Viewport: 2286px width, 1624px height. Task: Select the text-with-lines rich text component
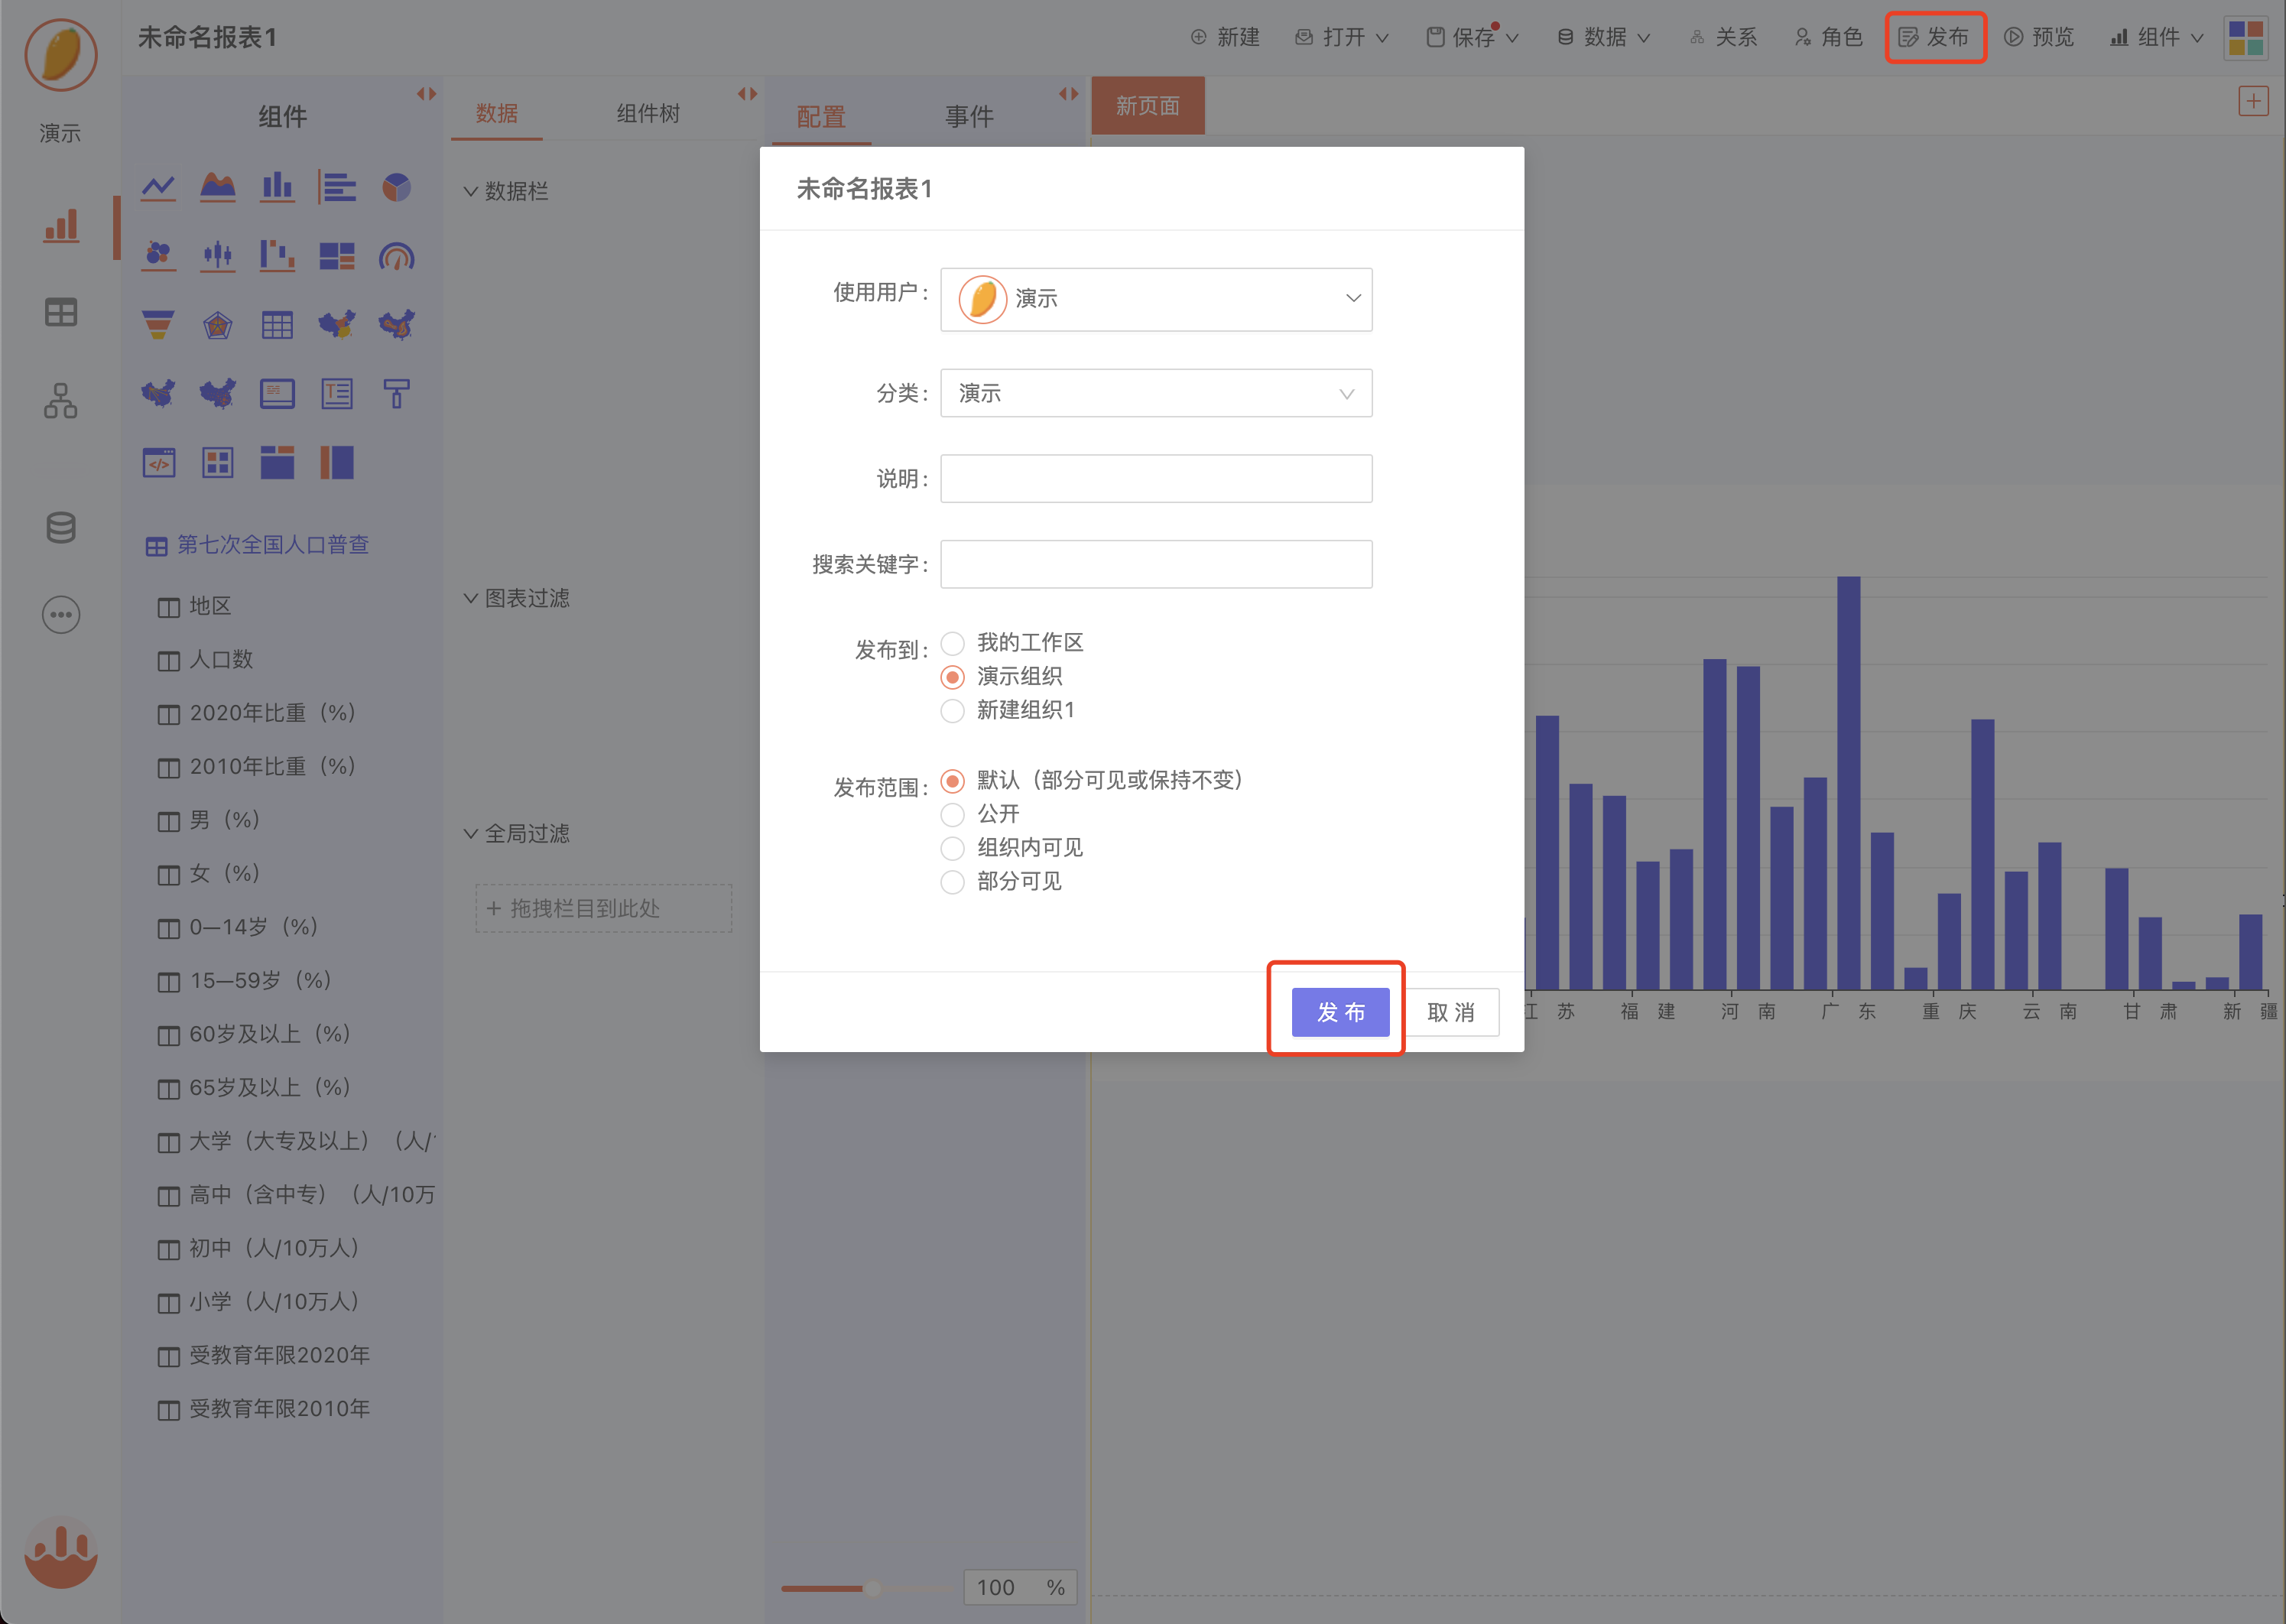[337, 394]
